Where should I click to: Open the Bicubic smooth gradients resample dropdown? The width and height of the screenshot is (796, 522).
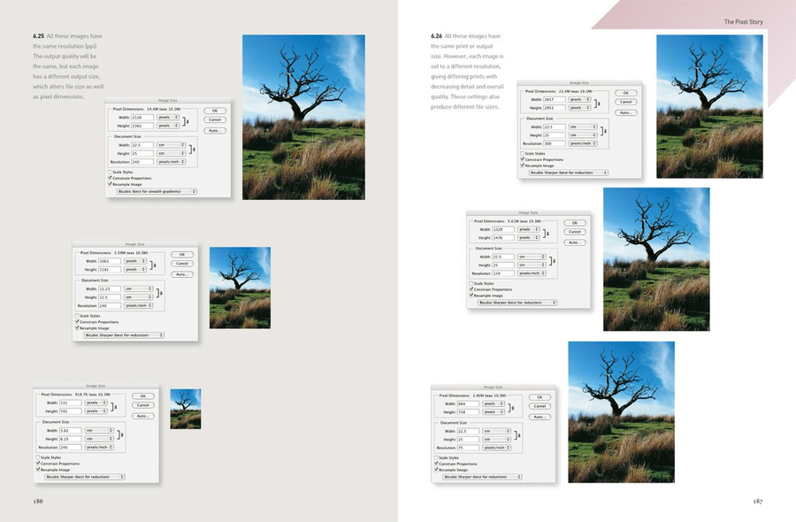(154, 191)
